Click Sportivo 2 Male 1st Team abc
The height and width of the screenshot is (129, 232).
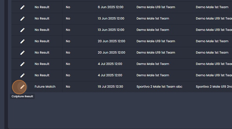point(159,86)
